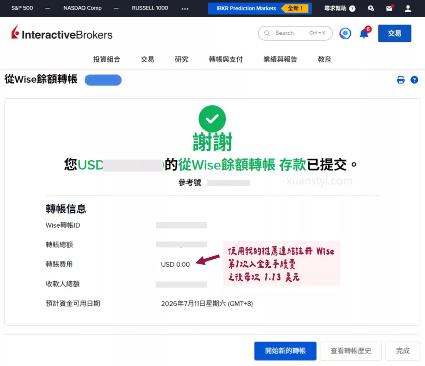
Task: Click the help question-mark icon next to 尋求幫助
Action: tap(352, 8)
